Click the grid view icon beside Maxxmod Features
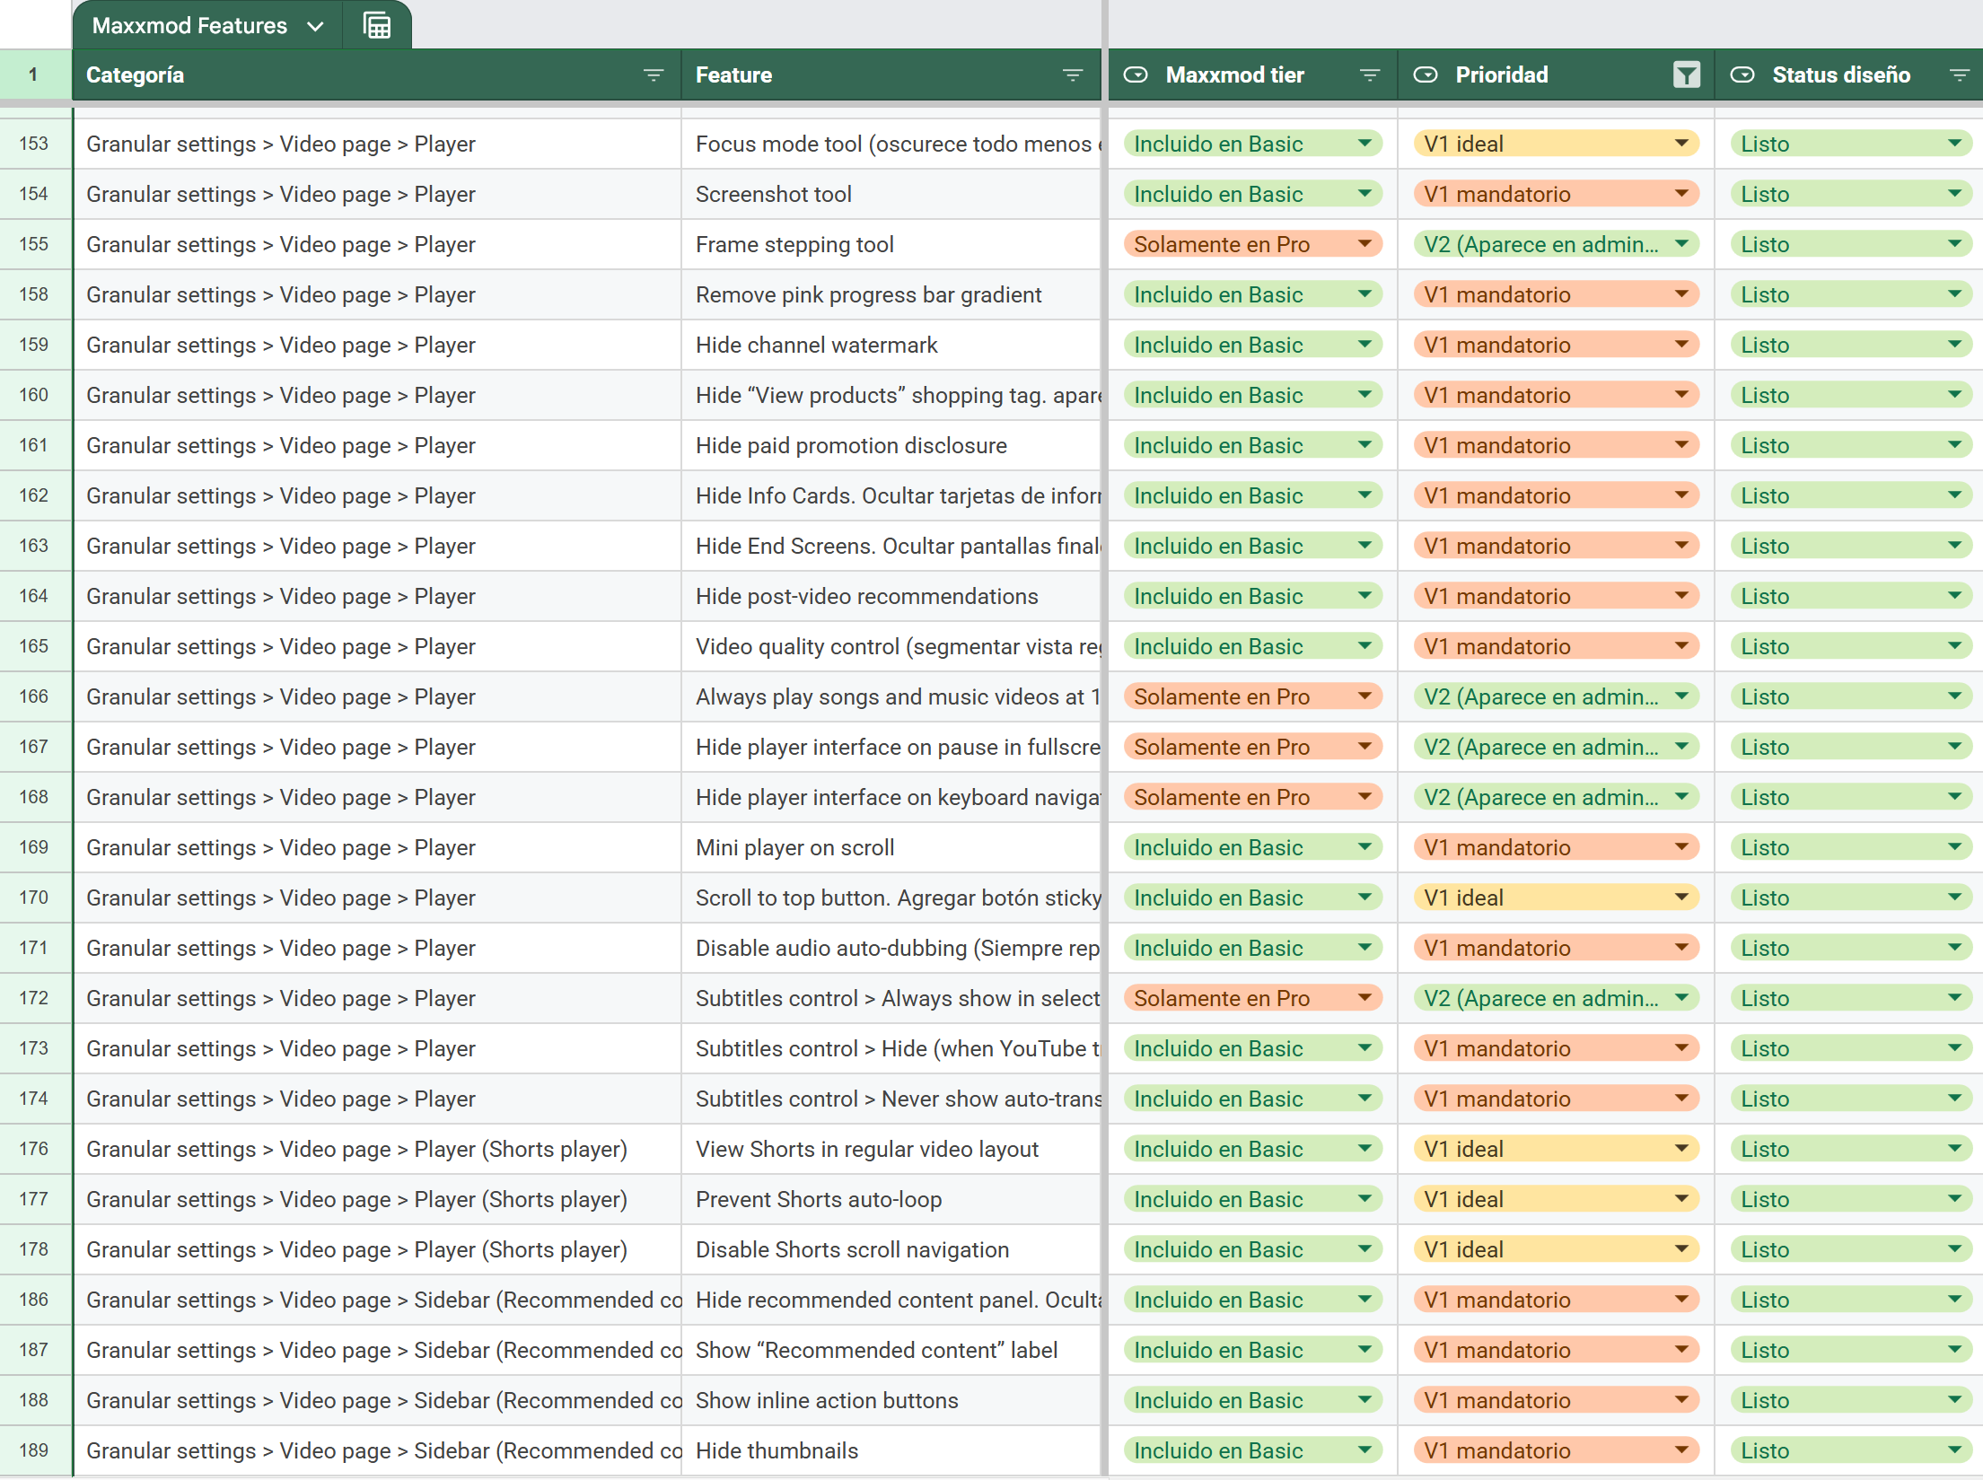The width and height of the screenshot is (1983, 1480). coord(375,25)
